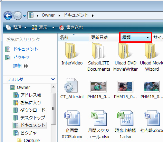Select お気に入り in the folder tree
Viewport: 163px width, 142px height.
30,103
